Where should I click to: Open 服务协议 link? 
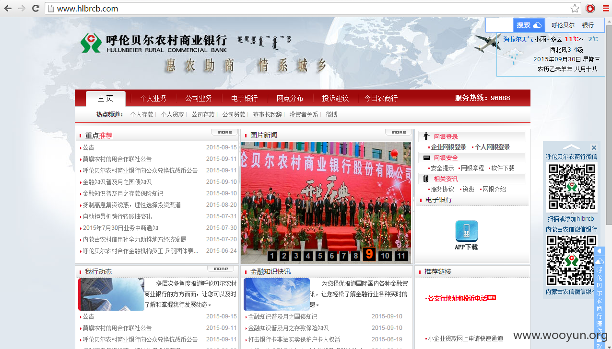(x=442, y=189)
